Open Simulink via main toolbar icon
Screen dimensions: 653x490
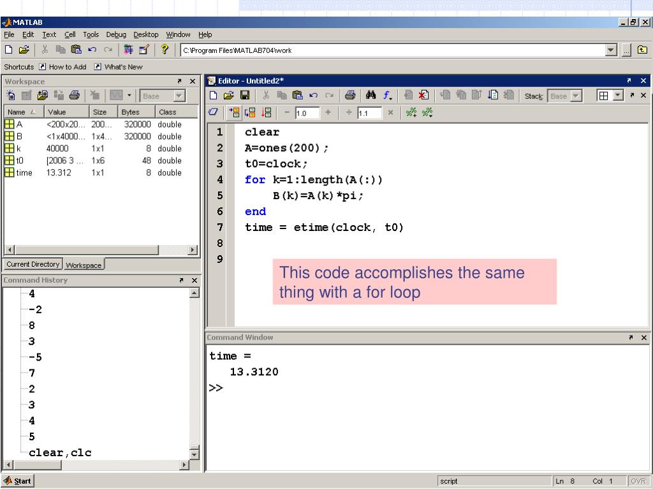(128, 50)
